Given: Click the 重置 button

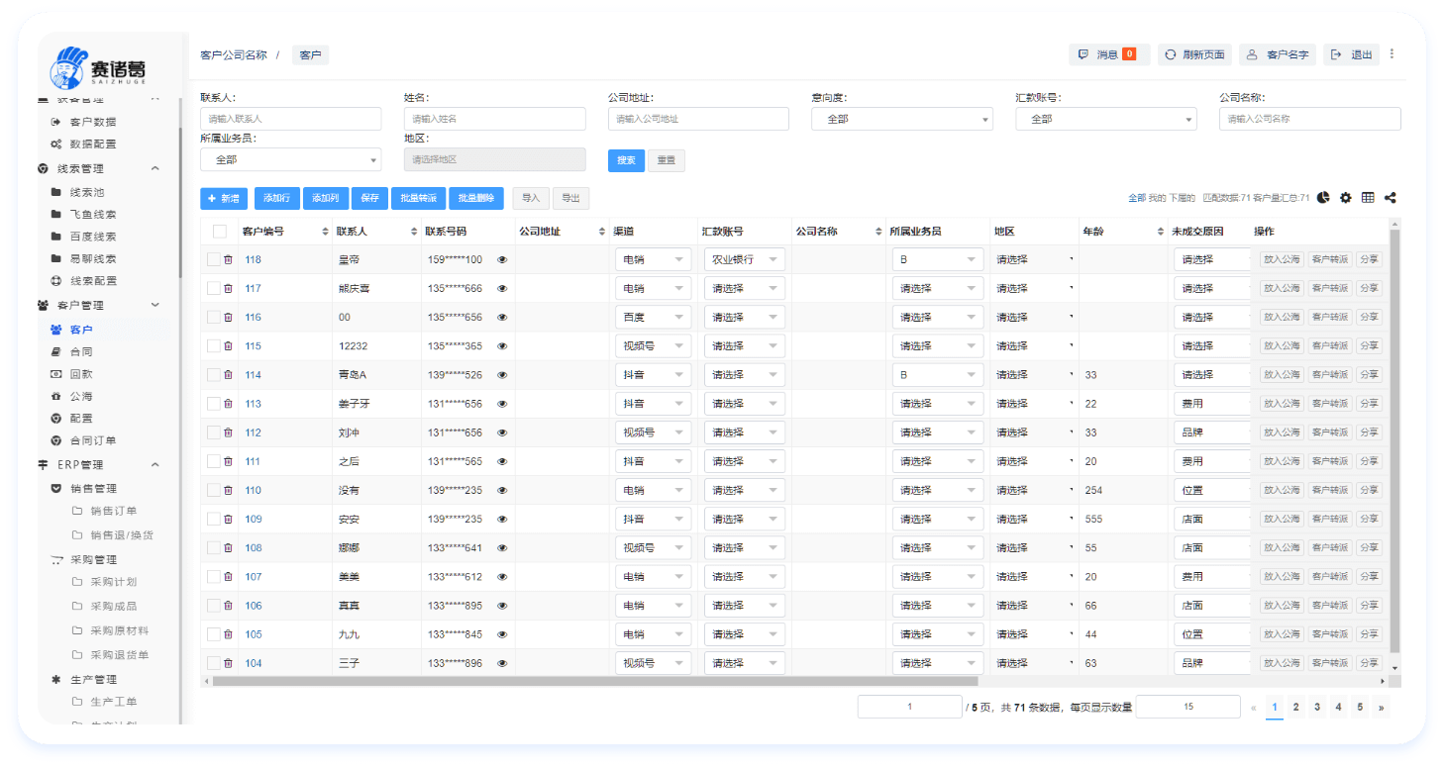Looking at the screenshot, I should [667, 160].
